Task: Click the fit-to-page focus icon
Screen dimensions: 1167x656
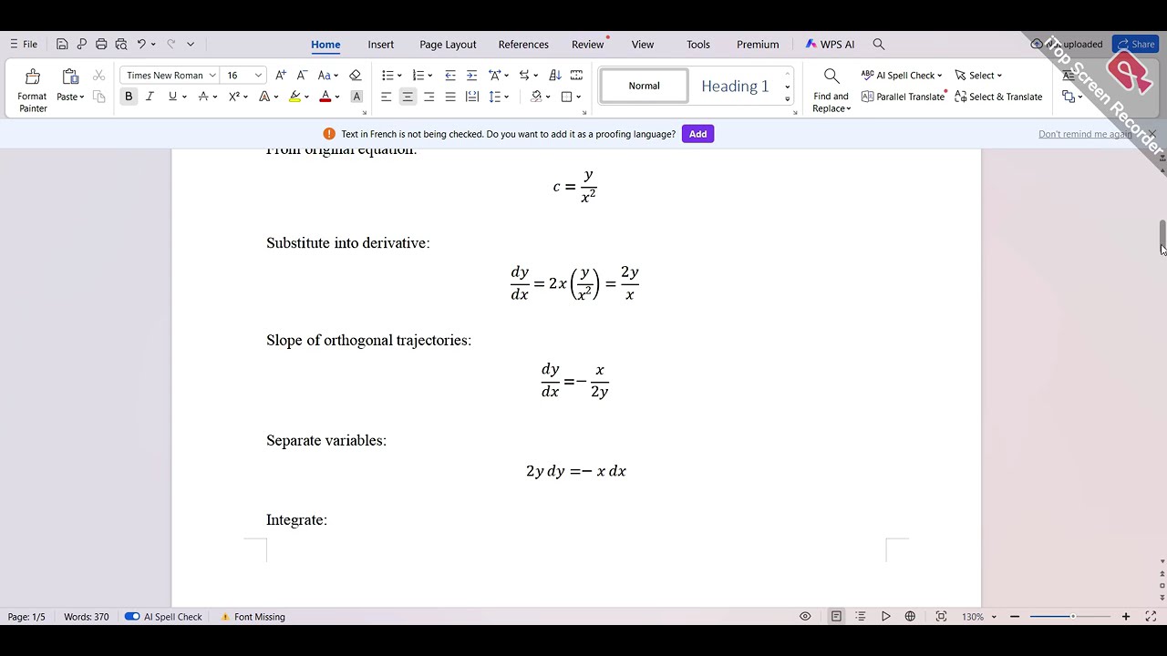Action: click(x=941, y=617)
